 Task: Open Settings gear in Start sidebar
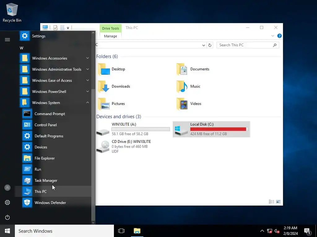tap(7, 202)
